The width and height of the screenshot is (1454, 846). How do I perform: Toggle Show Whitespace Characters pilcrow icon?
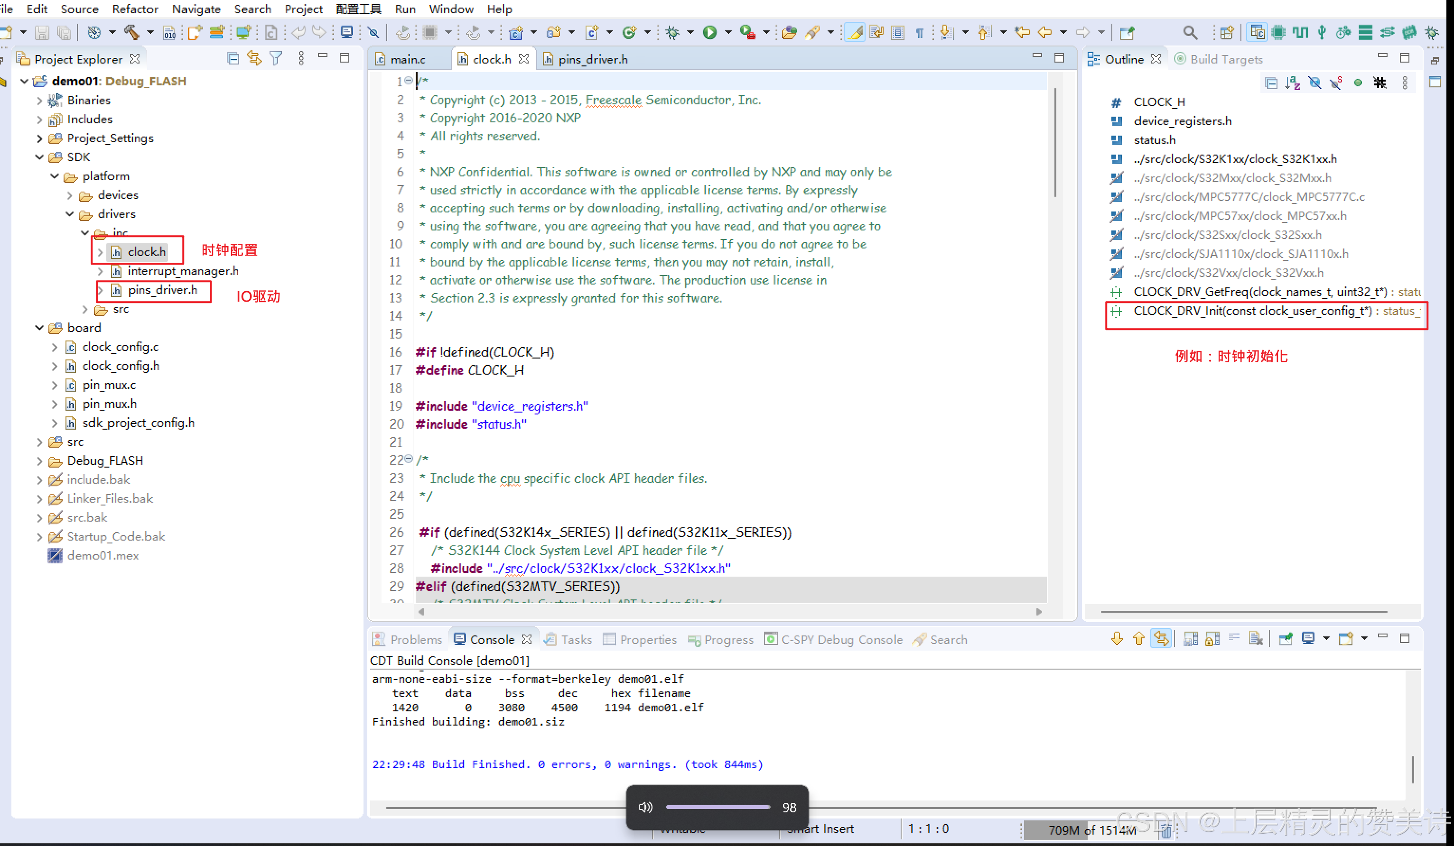[x=920, y=32]
